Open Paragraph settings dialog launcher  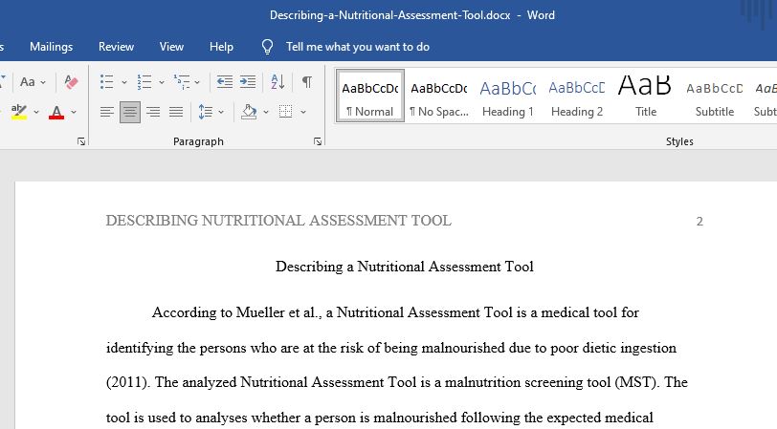pyautogui.click(x=318, y=141)
